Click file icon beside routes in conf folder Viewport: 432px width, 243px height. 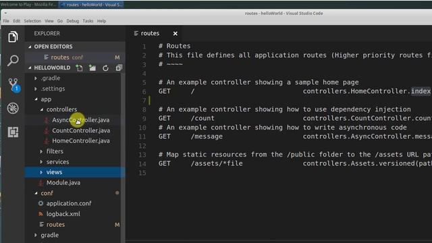click(x=41, y=224)
